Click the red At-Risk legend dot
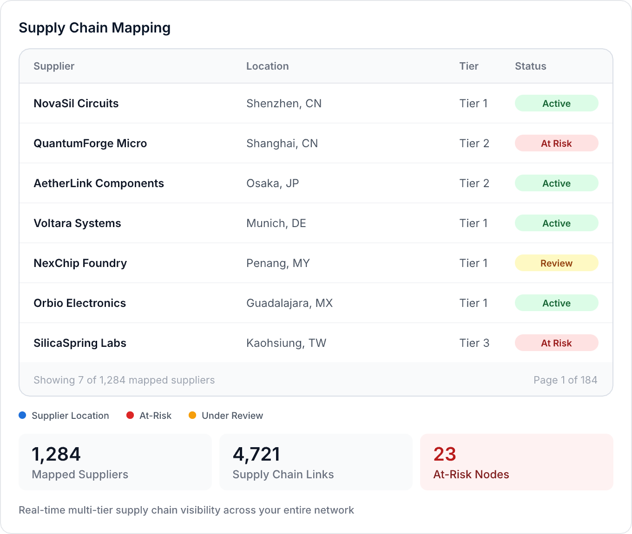Viewport: 632px width, 534px height. coord(130,415)
